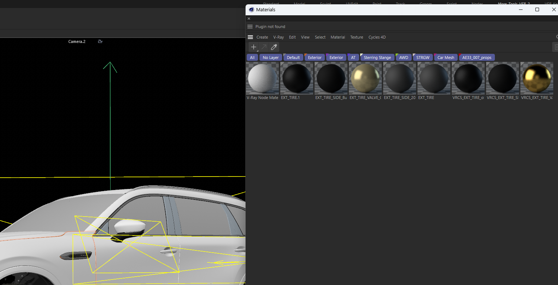The image size is (558, 285).
Task: Switch to the AWD layer tab
Action: pos(403,58)
